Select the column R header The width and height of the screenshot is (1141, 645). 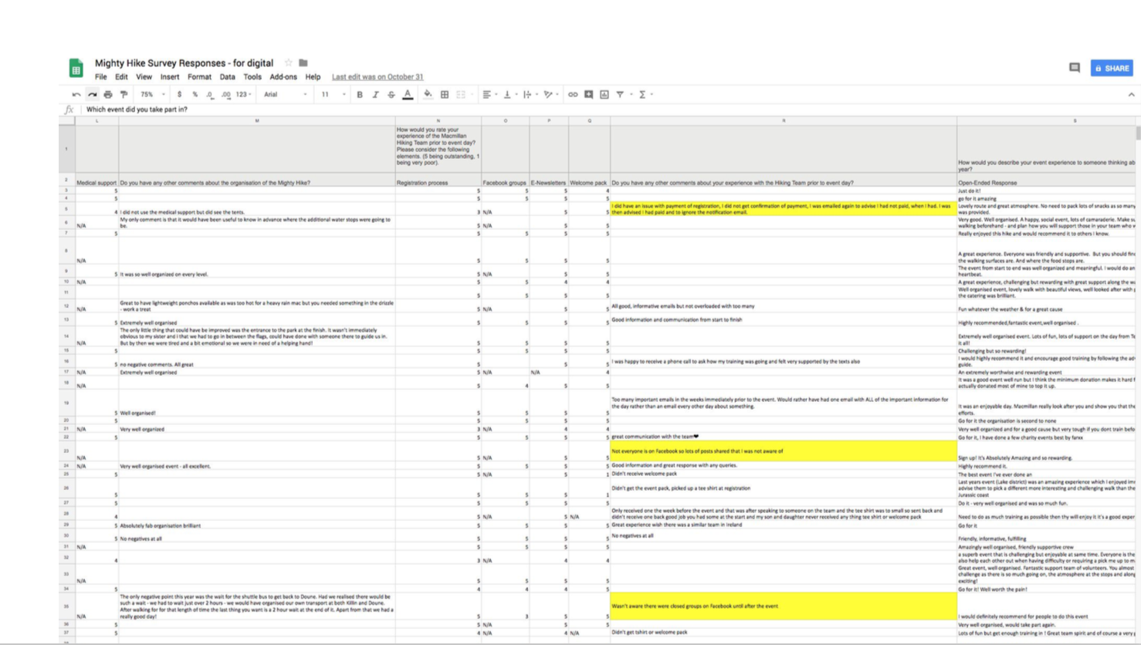(784, 120)
